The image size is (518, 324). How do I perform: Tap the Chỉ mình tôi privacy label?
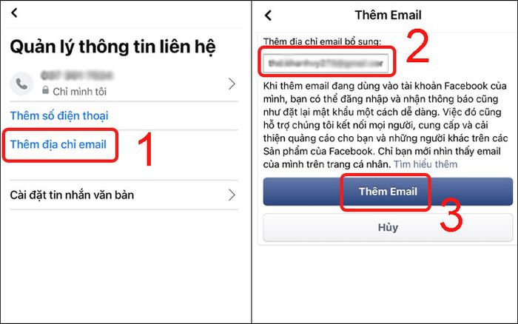point(80,92)
